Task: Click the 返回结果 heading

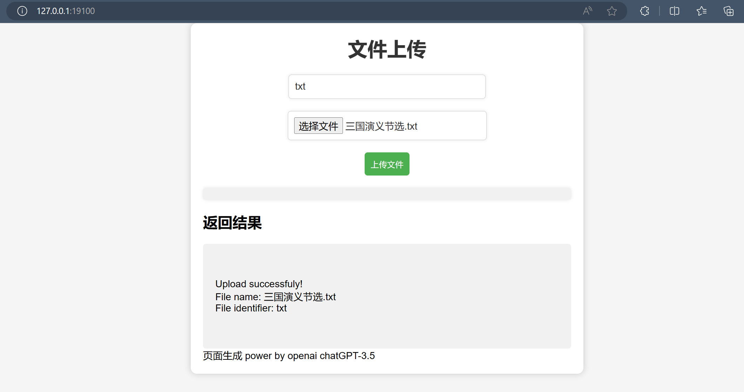Action: (x=232, y=223)
